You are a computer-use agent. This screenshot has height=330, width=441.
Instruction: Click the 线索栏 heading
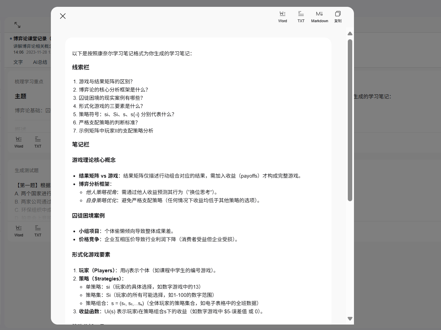click(x=81, y=67)
